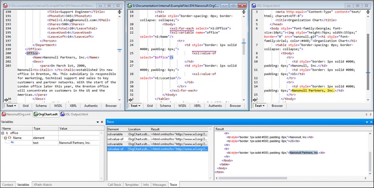
Task: Open the Variables panel options dropdown arrow
Action: [x=98, y=122]
